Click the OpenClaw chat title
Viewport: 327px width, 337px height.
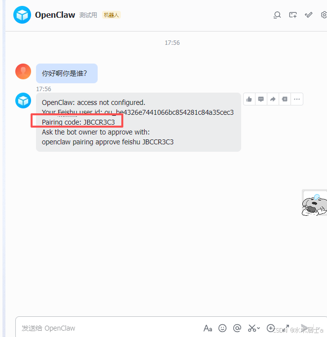pos(55,15)
